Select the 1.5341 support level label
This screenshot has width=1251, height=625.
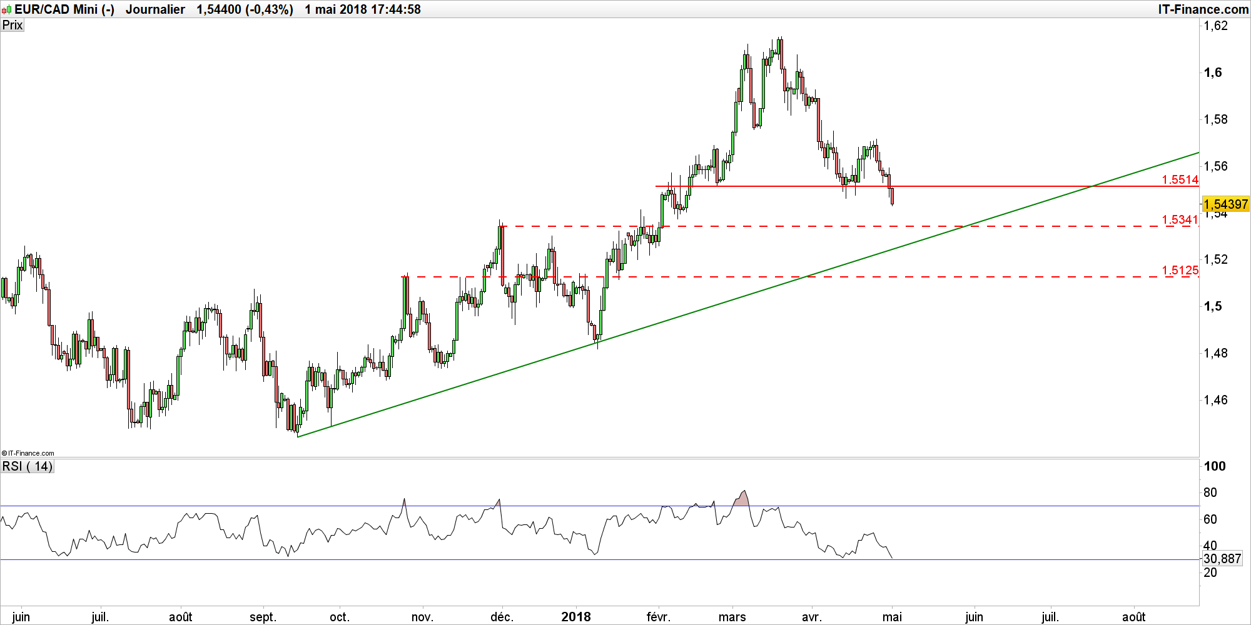coord(1180,219)
